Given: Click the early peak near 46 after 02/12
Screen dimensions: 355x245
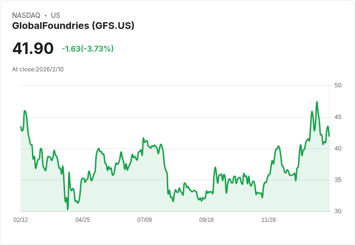Looking at the screenshot, I should pos(25,111).
